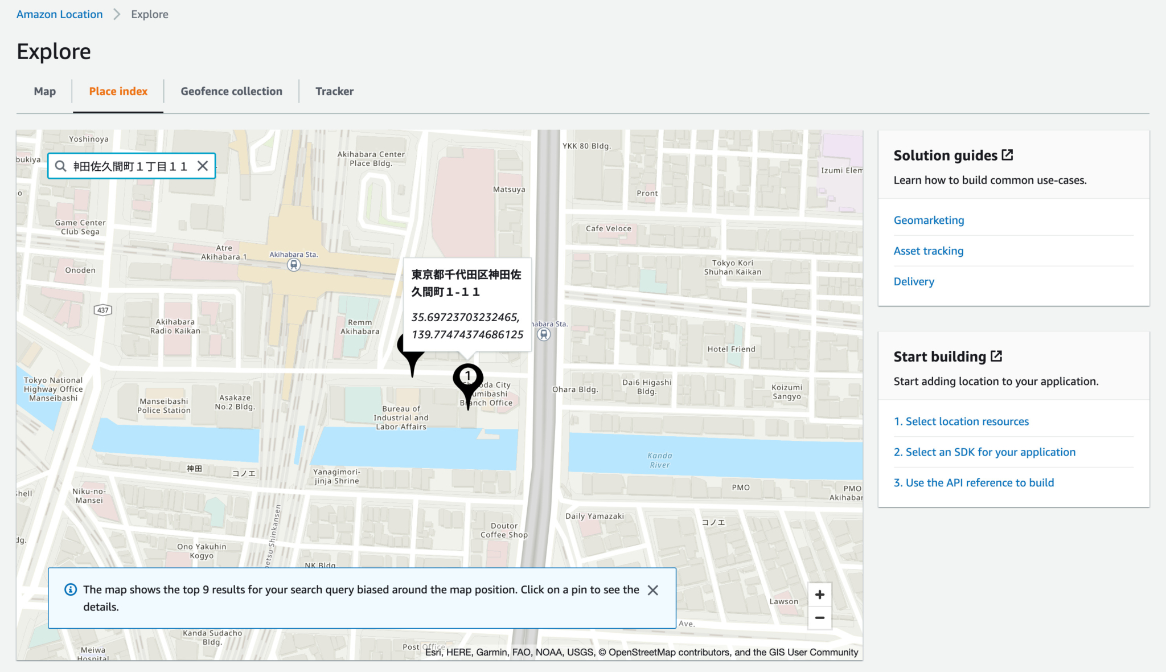Open the Asset tracking solution guide
Screen dimensions: 1166x672
(929, 251)
